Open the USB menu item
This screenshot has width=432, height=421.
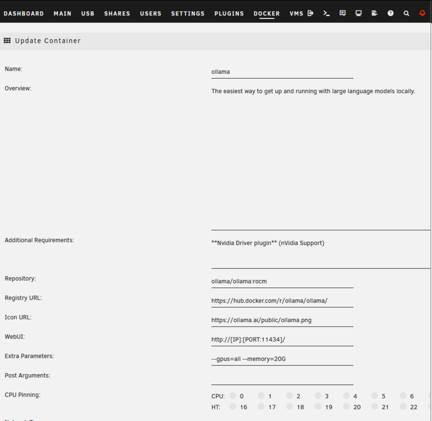[88, 13]
